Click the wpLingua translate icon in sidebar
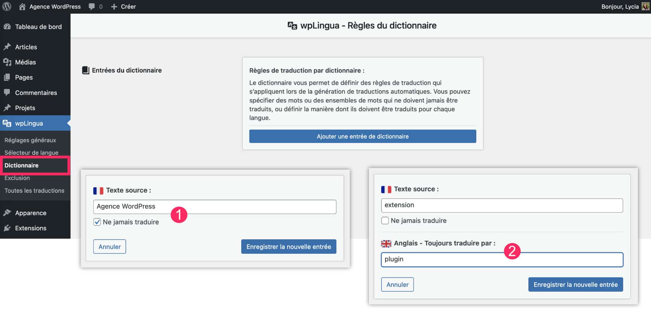 coord(7,123)
